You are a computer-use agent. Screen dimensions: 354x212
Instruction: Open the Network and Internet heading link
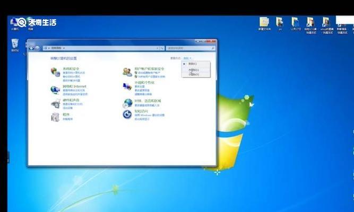click(74, 86)
